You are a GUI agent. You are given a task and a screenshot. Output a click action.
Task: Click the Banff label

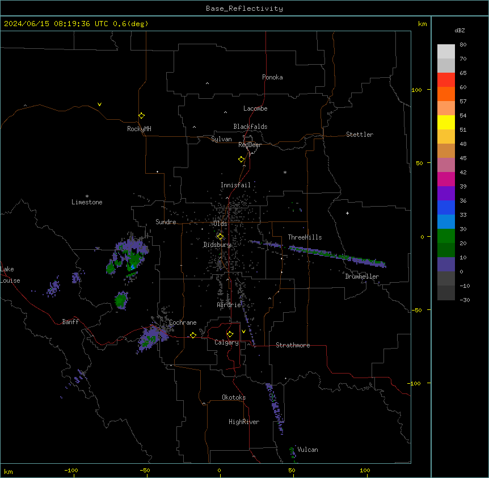coord(70,322)
